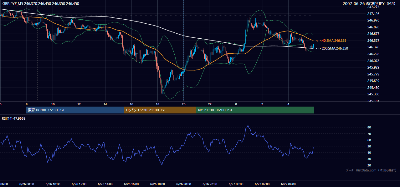Click hour label 12 on the price chart time axis
400x187 pixels.
pyautogui.click(x=79, y=104)
